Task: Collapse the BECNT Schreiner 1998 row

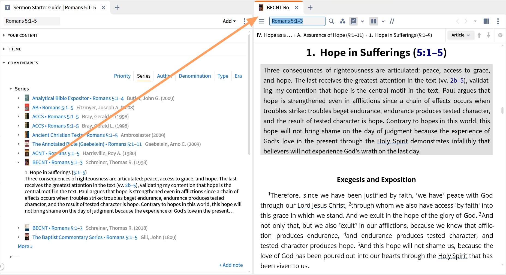Action: pyautogui.click(x=19, y=162)
